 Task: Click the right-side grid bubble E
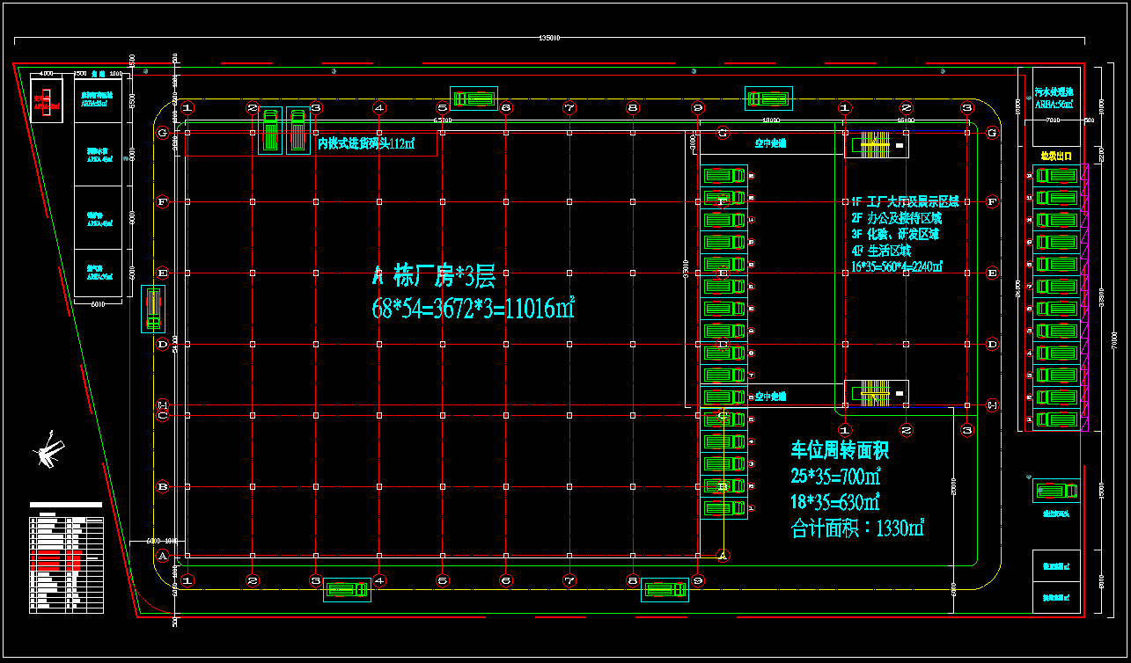pos(992,273)
